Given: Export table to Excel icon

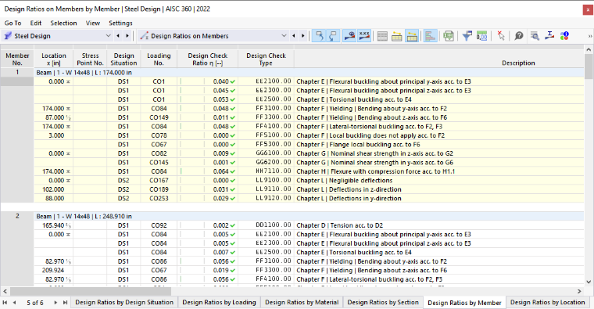Looking at the screenshot, I should (x=449, y=36).
